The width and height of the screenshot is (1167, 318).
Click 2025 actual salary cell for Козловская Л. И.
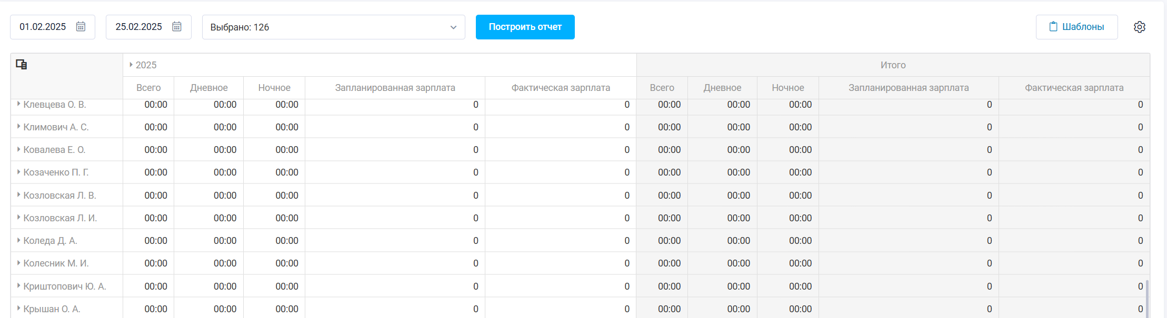click(561, 218)
